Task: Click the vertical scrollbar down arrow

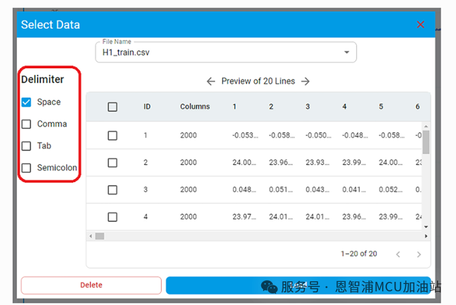Action: click(426, 227)
